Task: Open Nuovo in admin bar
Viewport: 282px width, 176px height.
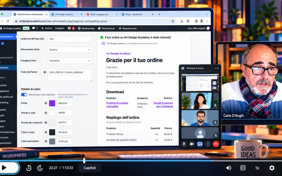Action: [46, 28]
